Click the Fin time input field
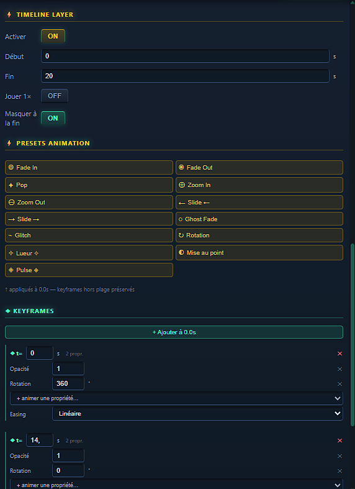This screenshot has width=355, height=489. pyautogui.click(x=185, y=76)
